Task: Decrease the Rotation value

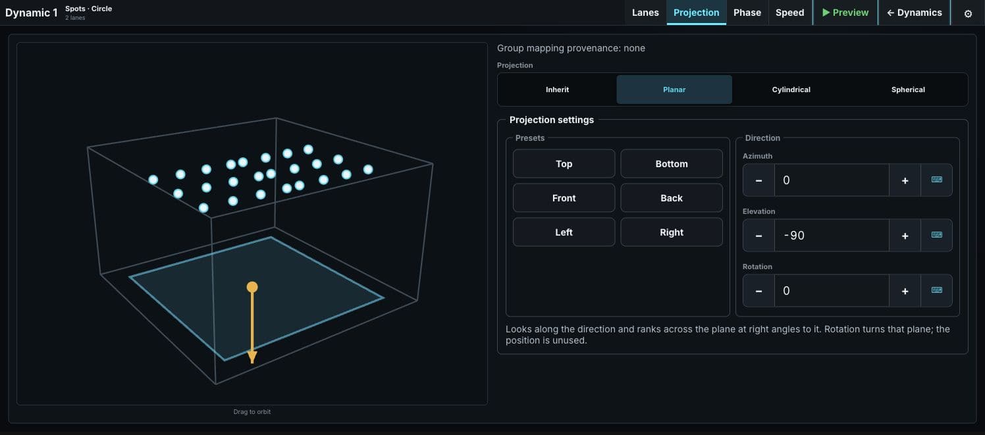Action: click(x=759, y=290)
